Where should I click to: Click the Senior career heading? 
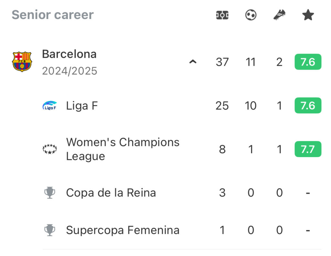[x=53, y=15]
